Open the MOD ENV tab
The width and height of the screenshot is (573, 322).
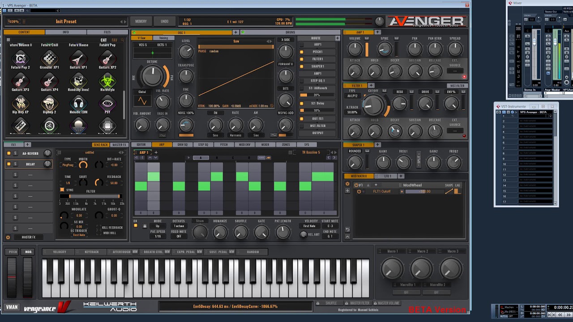pyautogui.click(x=244, y=145)
